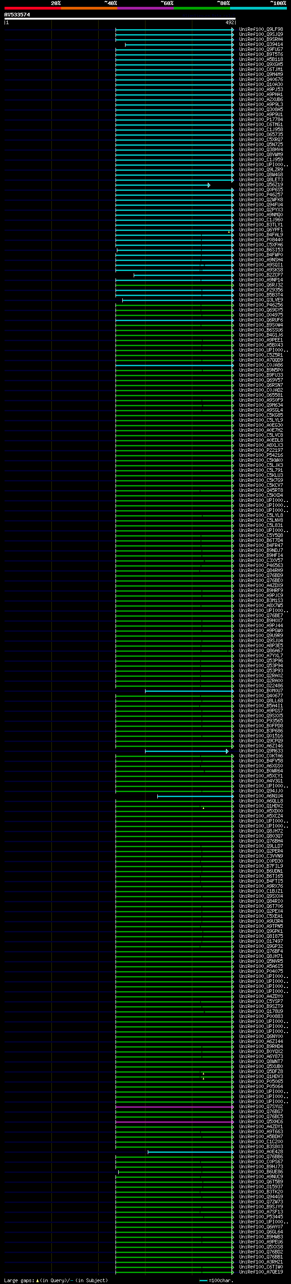Image resolution: width=291 pixels, height=1284 pixels.
Task: Click the green ~80% identity legend segment
Action: pyautogui.click(x=202, y=8)
